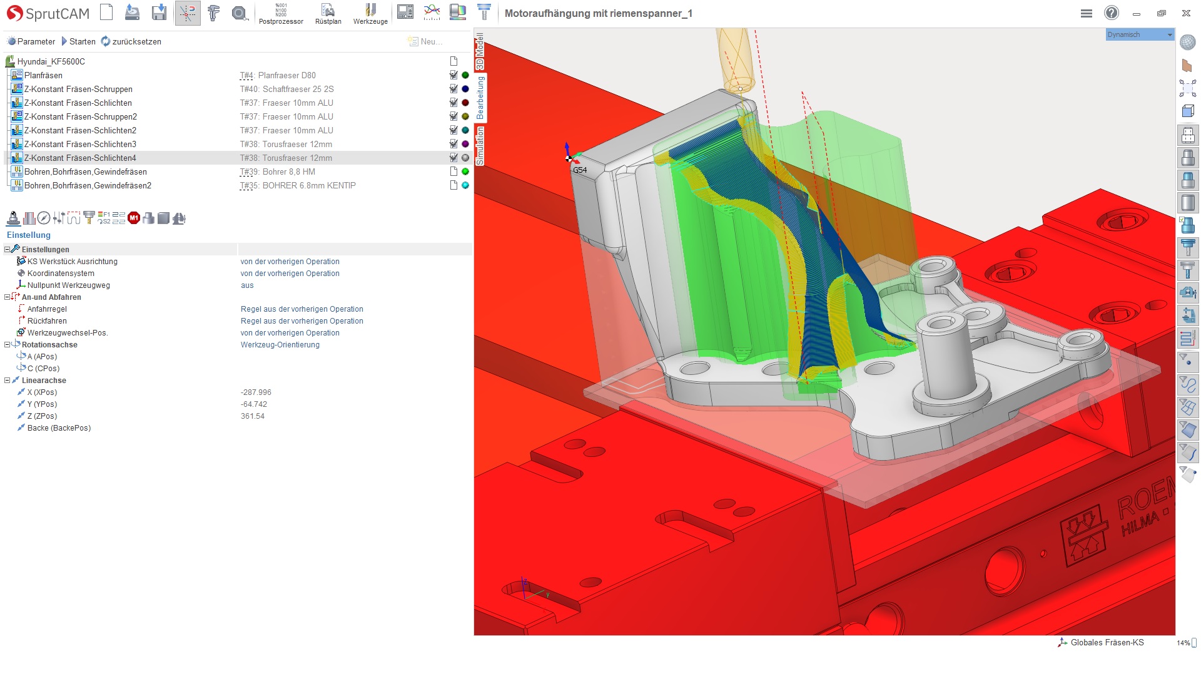Toggle the checkmark for Planfräsen
Image resolution: width=1201 pixels, height=676 pixels.
point(454,75)
